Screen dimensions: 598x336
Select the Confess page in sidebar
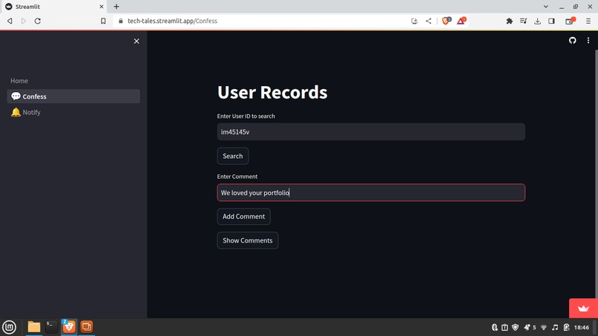pos(73,96)
